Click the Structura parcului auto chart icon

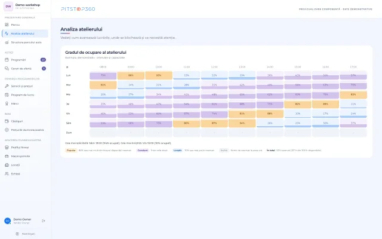pos(7,42)
